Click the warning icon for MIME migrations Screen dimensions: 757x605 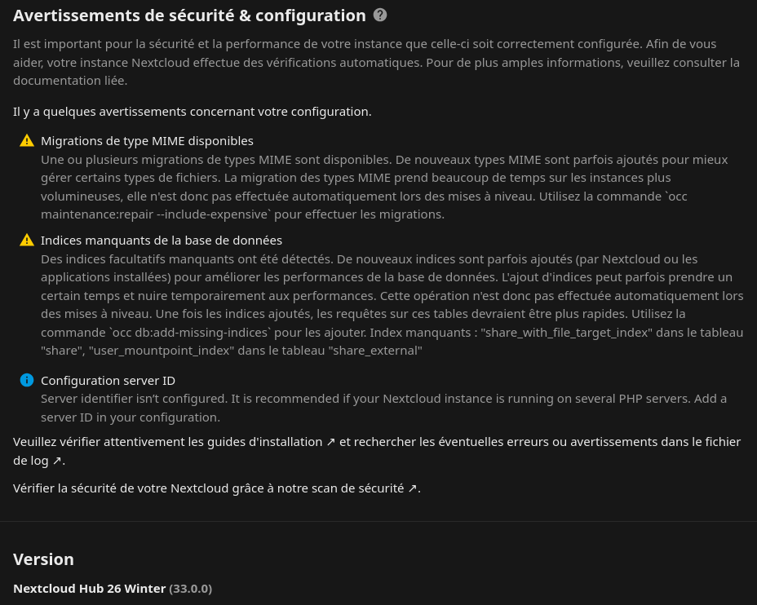pyautogui.click(x=27, y=140)
